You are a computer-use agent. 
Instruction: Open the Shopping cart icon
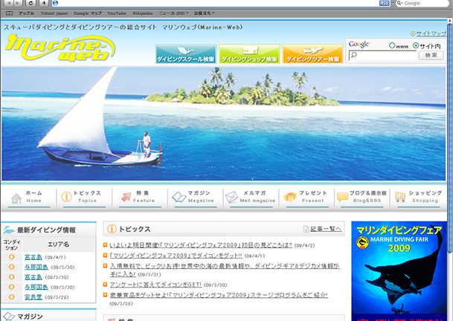click(x=400, y=197)
